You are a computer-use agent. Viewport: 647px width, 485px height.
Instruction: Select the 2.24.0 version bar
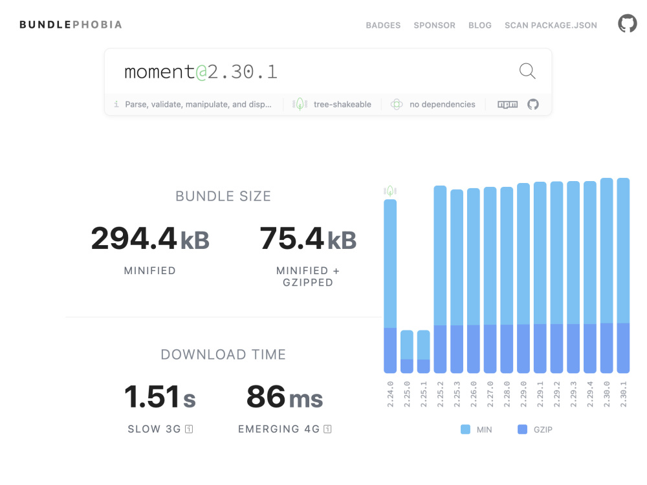[x=390, y=286]
